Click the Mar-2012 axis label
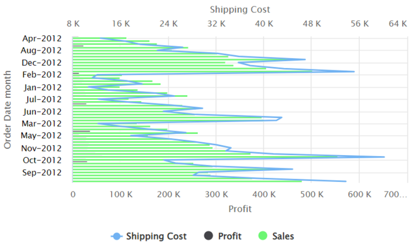 tap(41, 124)
